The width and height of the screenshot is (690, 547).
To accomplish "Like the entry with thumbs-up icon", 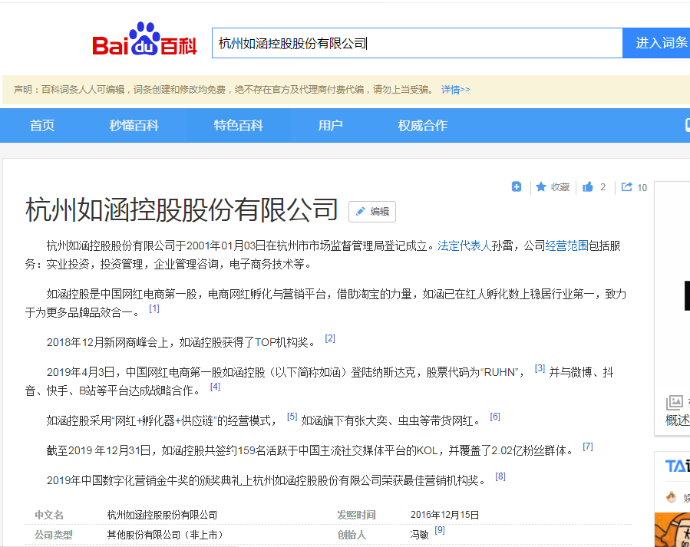I will coord(588,187).
